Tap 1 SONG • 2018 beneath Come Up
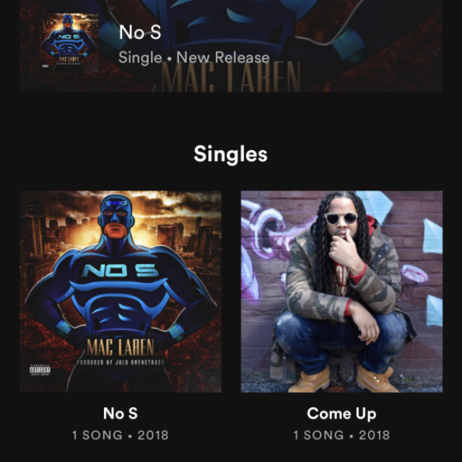Viewport: 462px width, 462px height. tap(341, 435)
